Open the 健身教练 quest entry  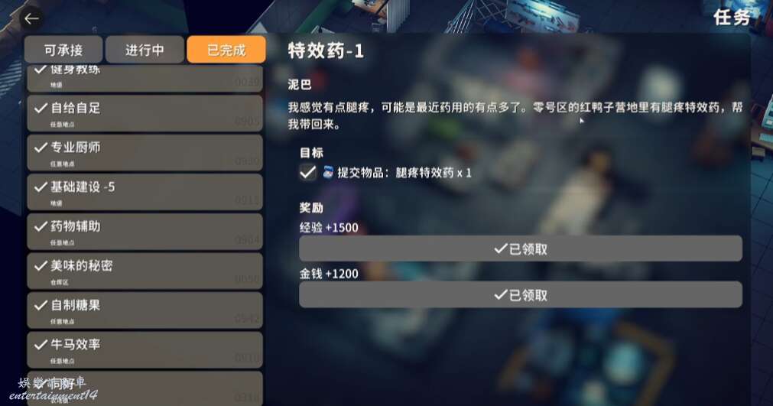[145, 78]
